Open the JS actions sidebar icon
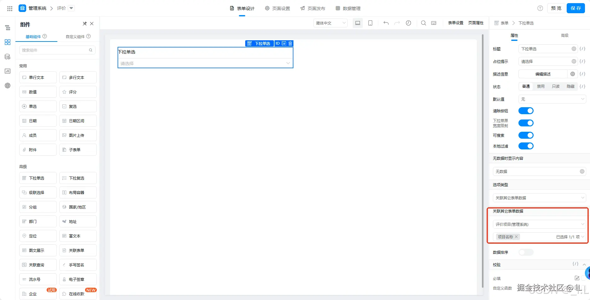 pyautogui.click(x=8, y=71)
